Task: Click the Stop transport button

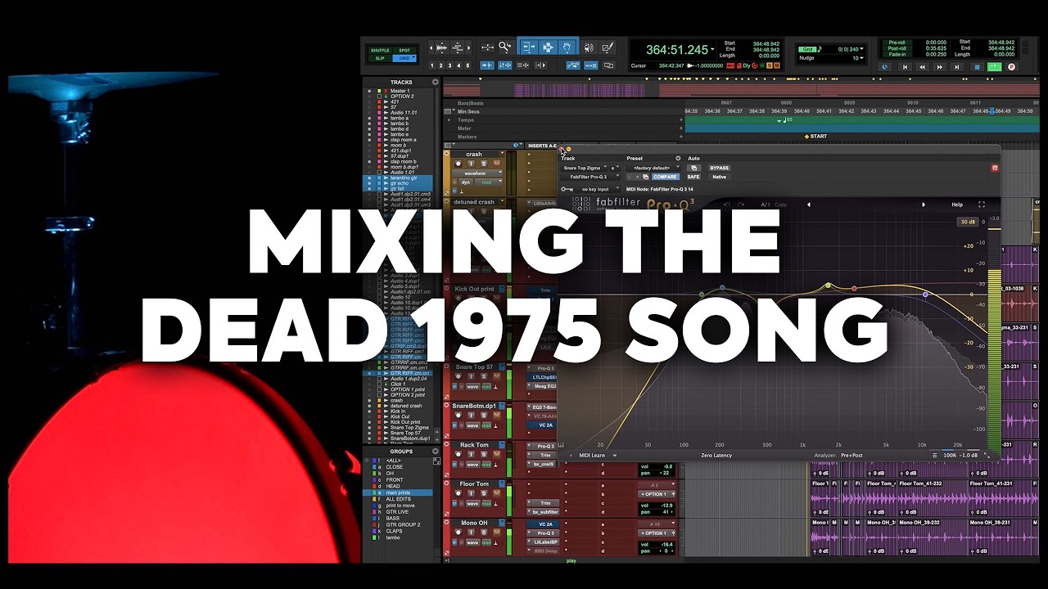Action: pyautogui.click(x=977, y=67)
